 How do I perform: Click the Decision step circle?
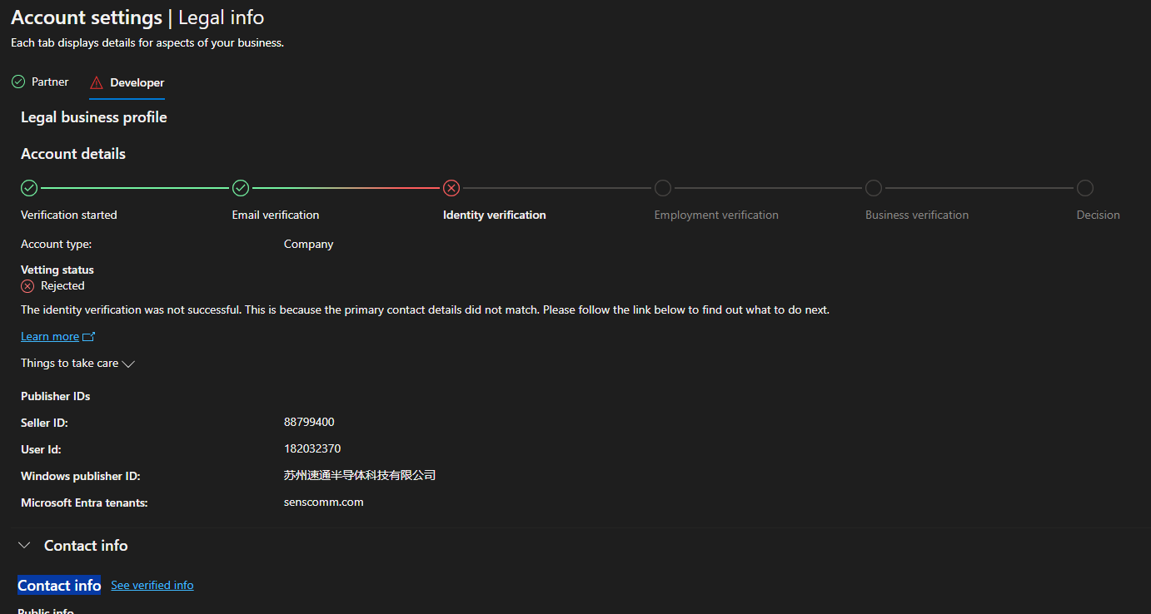[1085, 188]
